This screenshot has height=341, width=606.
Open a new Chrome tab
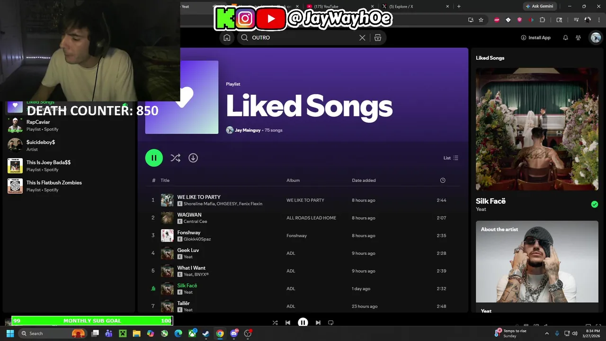coord(459,6)
